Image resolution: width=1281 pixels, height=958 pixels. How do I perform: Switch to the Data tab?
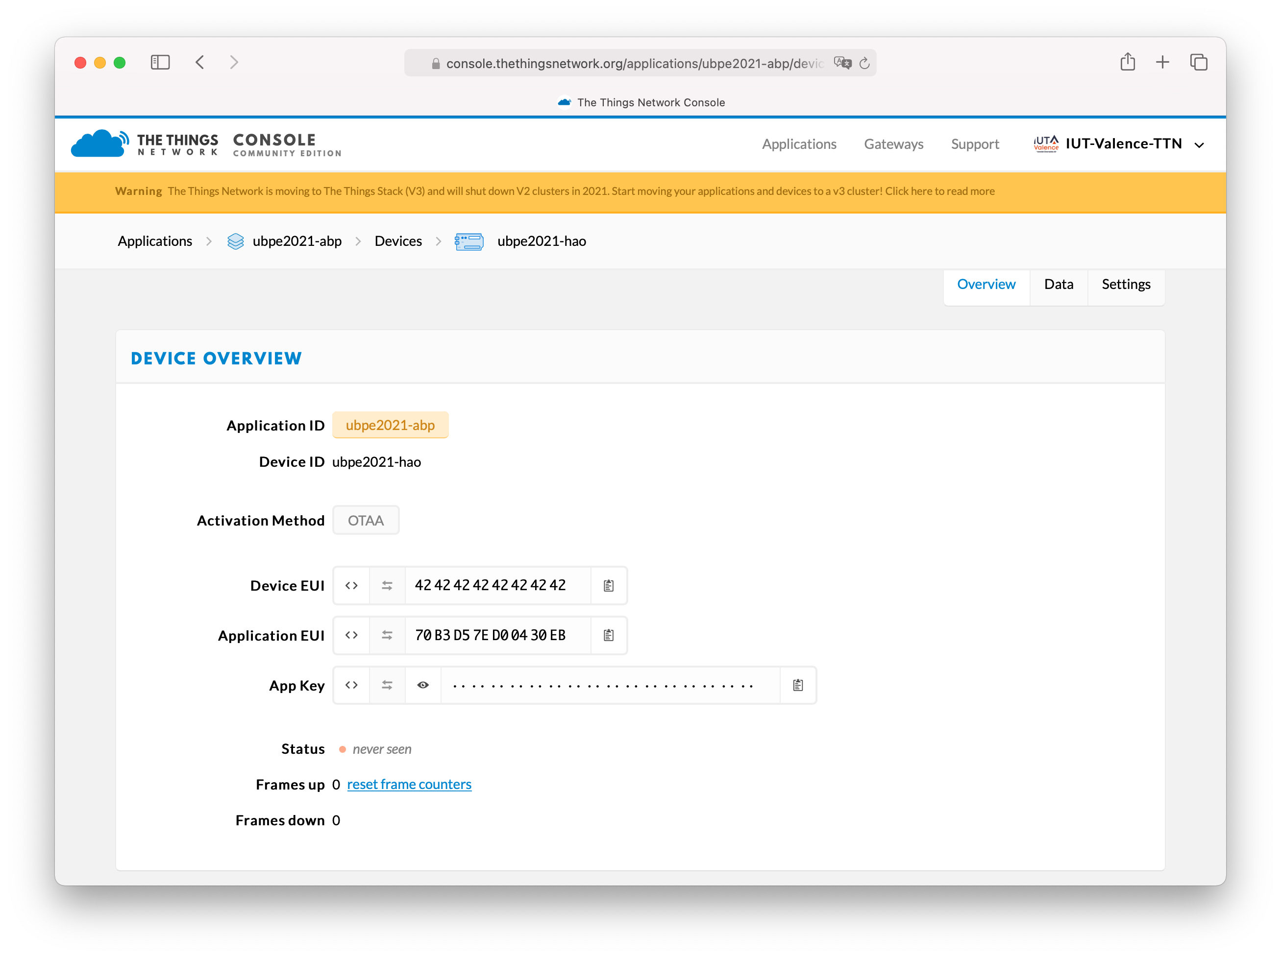click(x=1058, y=283)
